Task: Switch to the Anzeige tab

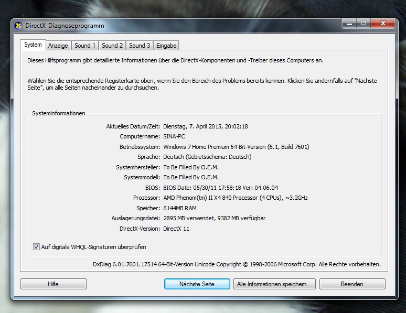Action: click(x=58, y=46)
